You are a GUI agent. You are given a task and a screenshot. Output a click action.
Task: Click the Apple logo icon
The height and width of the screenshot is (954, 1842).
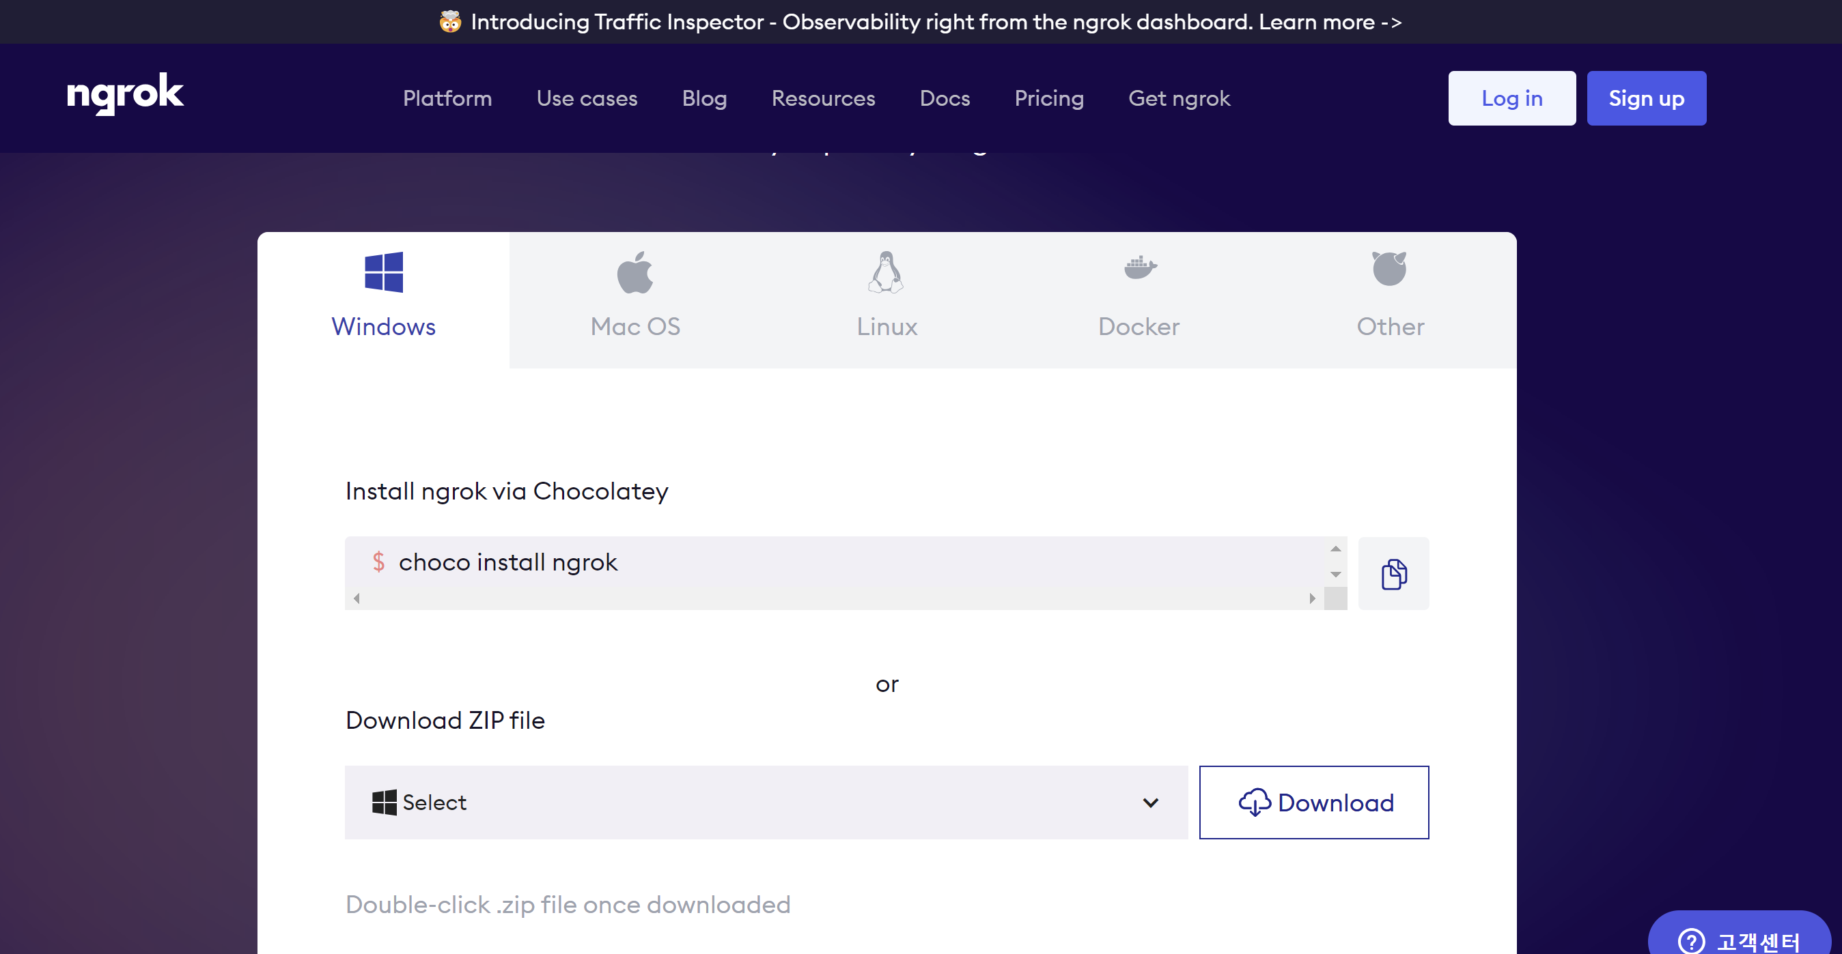click(635, 272)
